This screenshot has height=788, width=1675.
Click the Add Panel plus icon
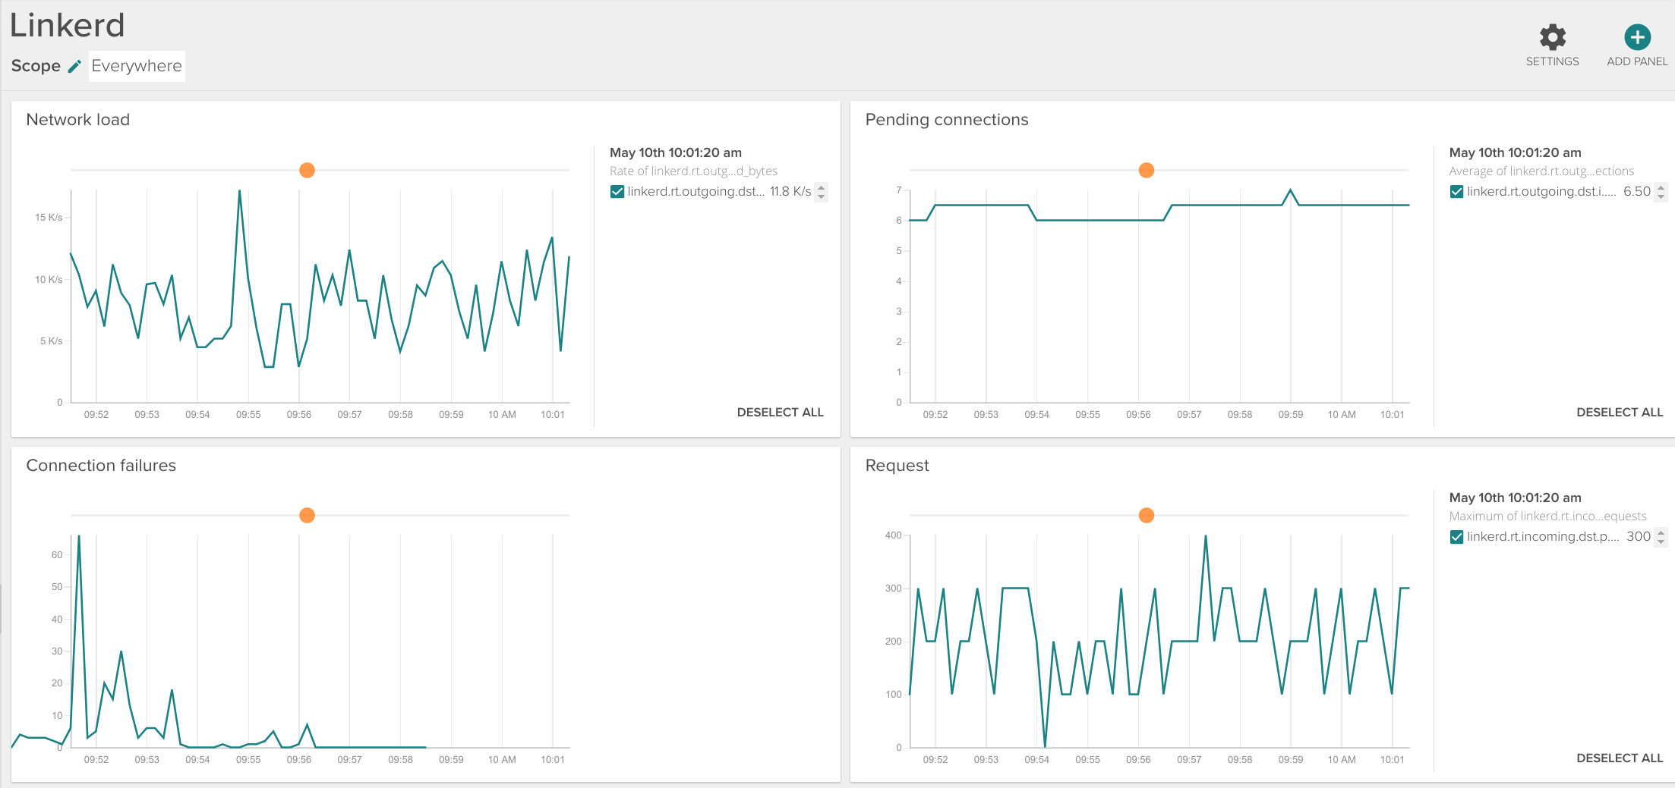[x=1637, y=37]
